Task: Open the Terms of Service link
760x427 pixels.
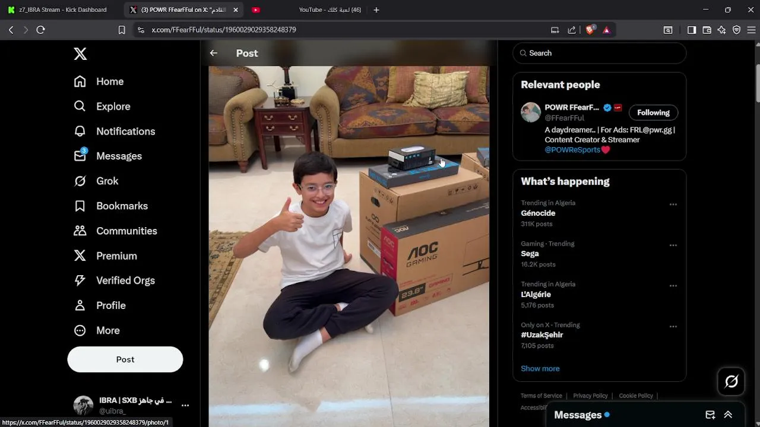Action: click(x=541, y=396)
